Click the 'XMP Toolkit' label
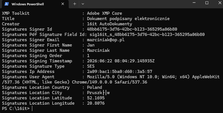 click(16, 13)
